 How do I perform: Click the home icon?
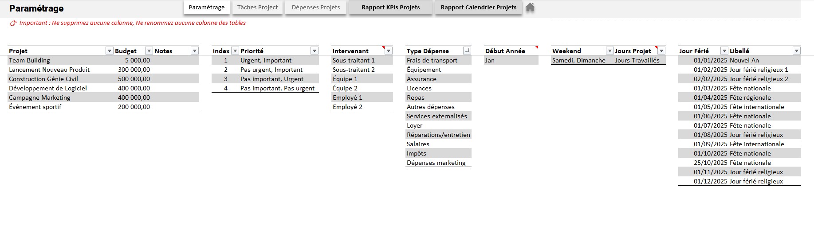click(530, 7)
